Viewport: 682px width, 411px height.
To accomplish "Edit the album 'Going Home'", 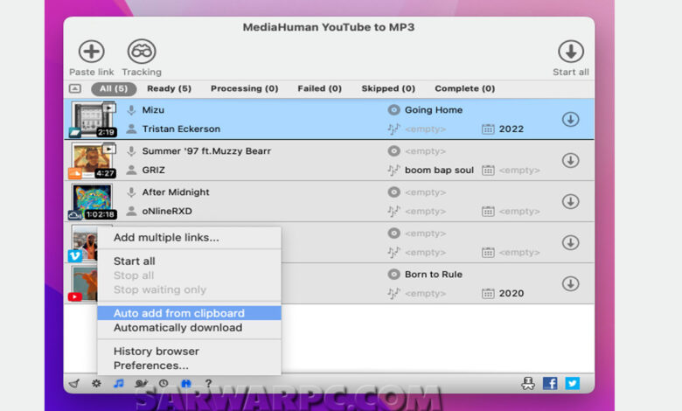I will (434, 110).
